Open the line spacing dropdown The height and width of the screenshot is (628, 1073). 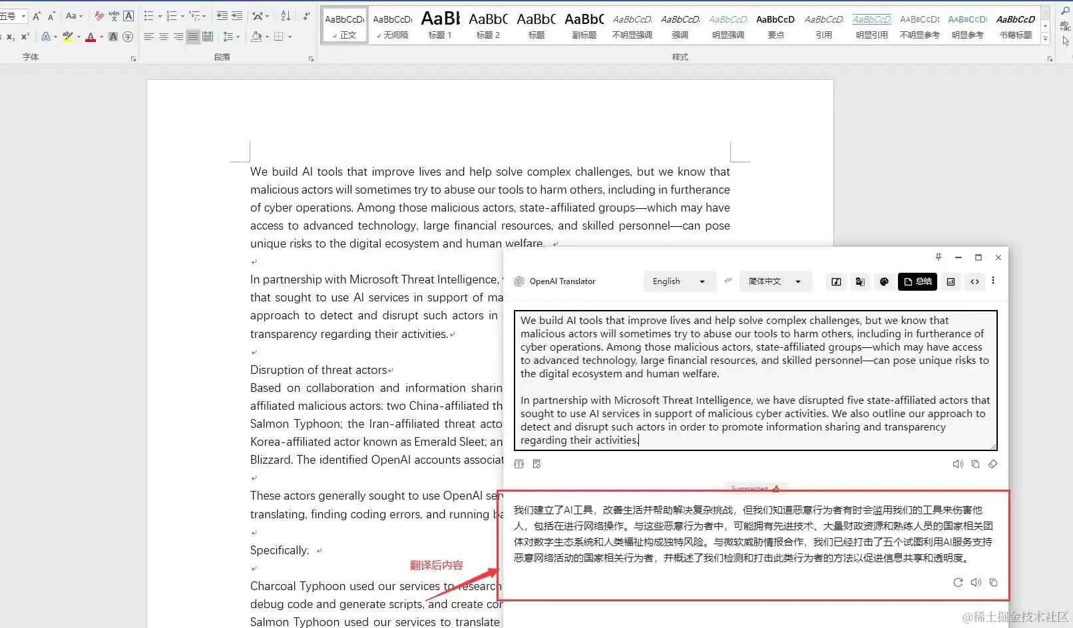coord(231,37)
